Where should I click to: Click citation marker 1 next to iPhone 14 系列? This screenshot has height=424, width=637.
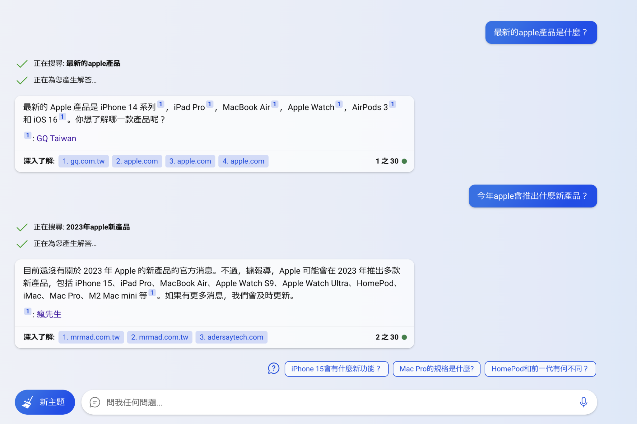pyautogui.click(x=161, y=104)
